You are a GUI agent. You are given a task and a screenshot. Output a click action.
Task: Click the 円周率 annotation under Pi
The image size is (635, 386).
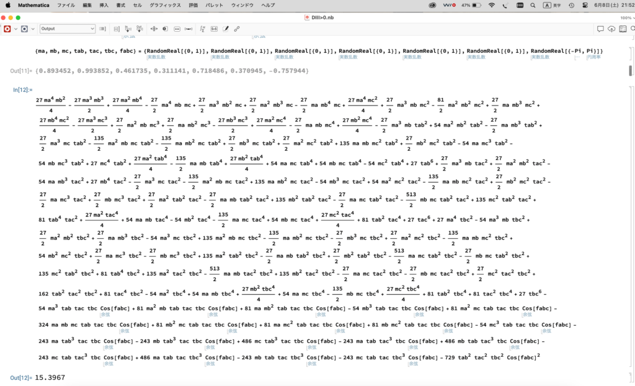(x=593, y=57)
